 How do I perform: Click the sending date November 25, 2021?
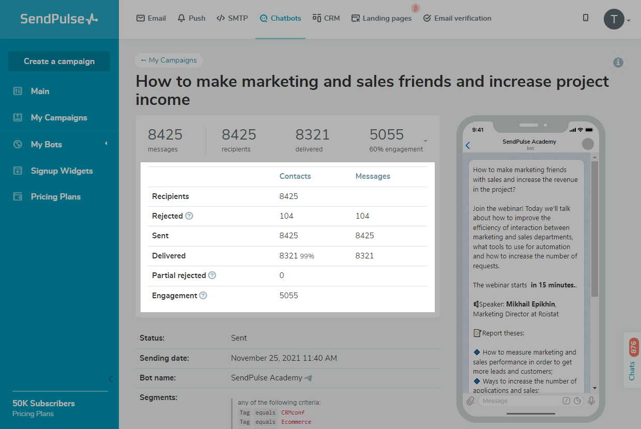point(284,358)
